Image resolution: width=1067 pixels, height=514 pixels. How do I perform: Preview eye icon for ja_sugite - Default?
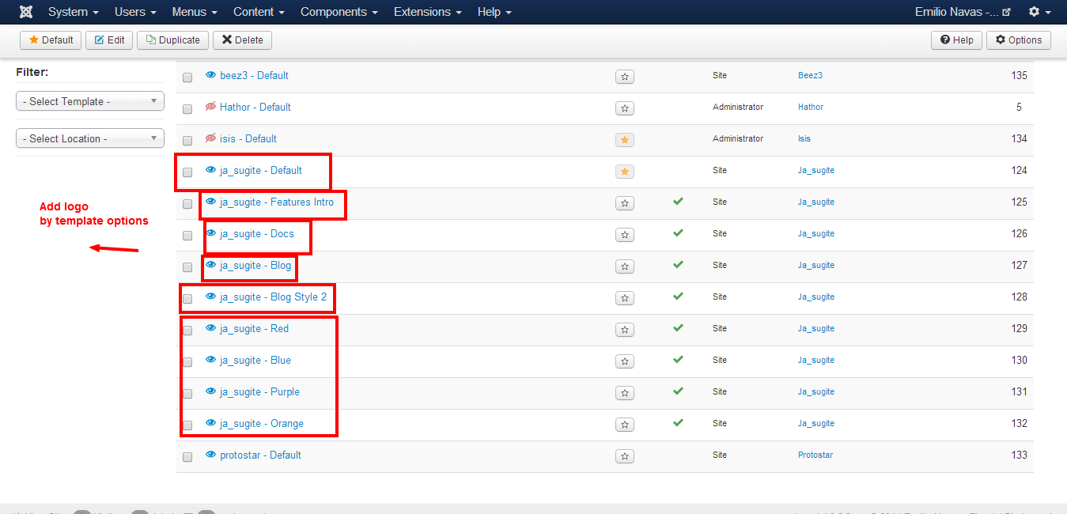tap(210, 170)
